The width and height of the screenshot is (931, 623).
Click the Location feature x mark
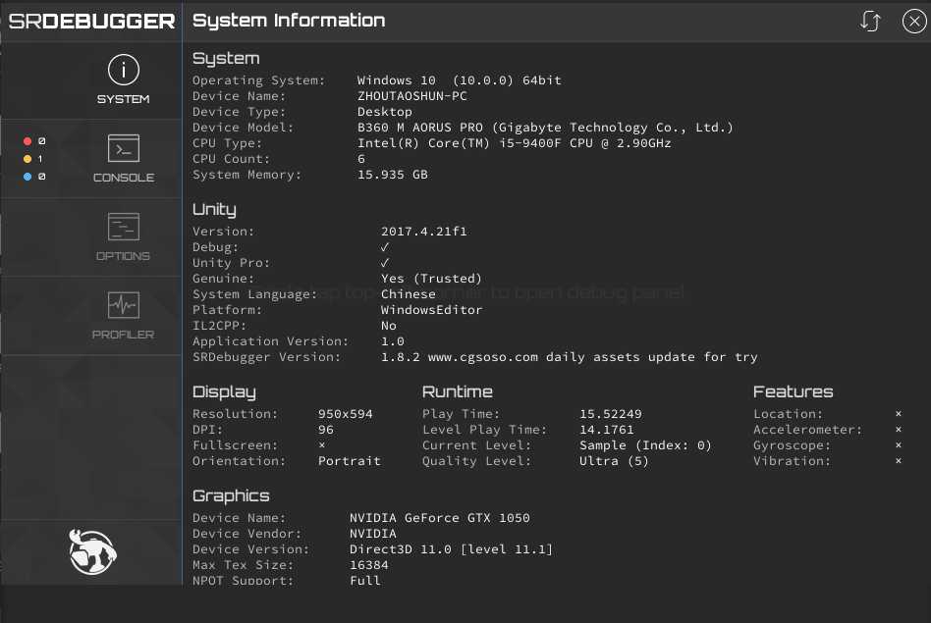899,414
